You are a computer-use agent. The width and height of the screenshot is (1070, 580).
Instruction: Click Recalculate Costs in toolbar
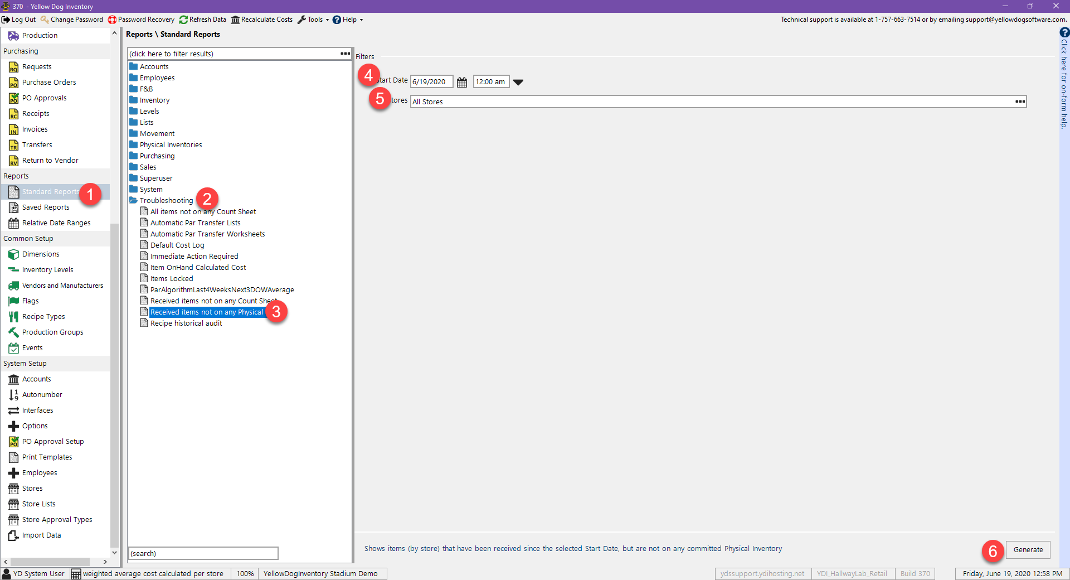point(262,20)
